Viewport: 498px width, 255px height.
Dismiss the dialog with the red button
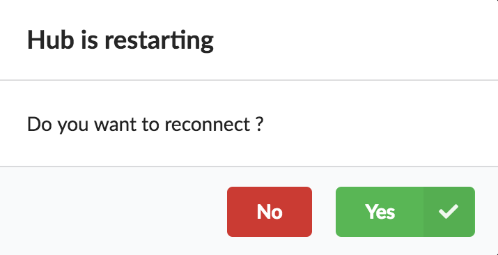270,212
